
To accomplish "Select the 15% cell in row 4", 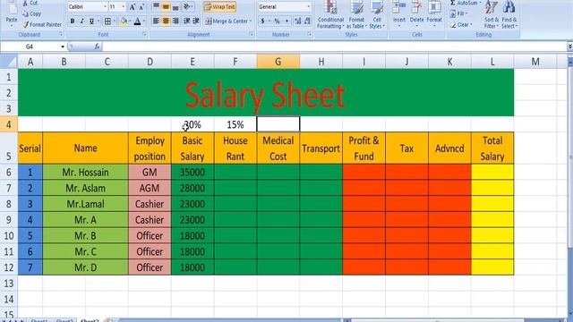I will pos(235,124).
